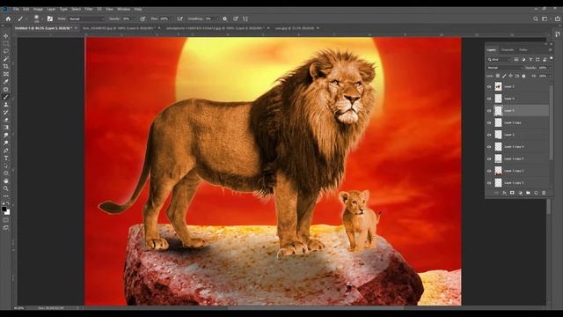Select the Brush tool in toolbox
This screenshot has width=563, height=317.
tap(6, 97)
